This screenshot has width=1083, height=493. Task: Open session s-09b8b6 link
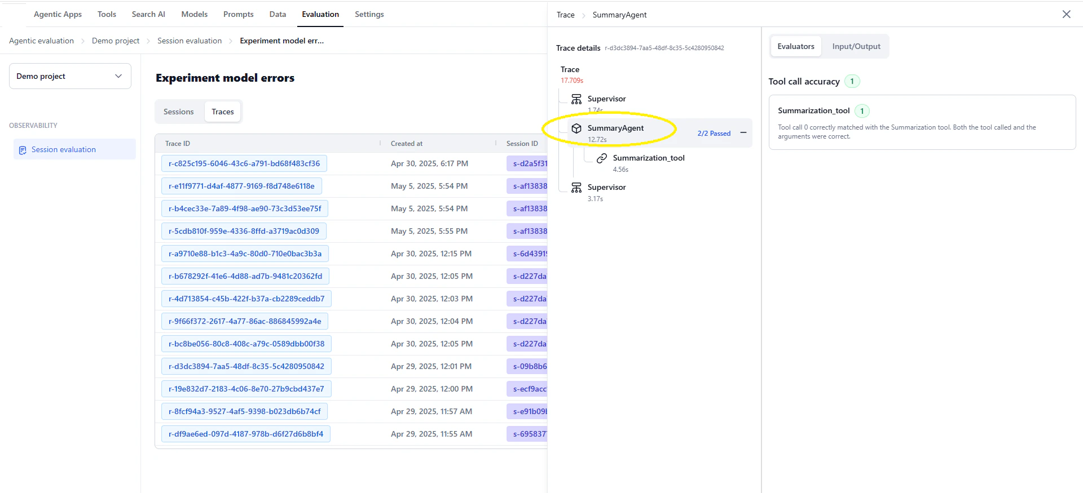(x=527, y=366)
